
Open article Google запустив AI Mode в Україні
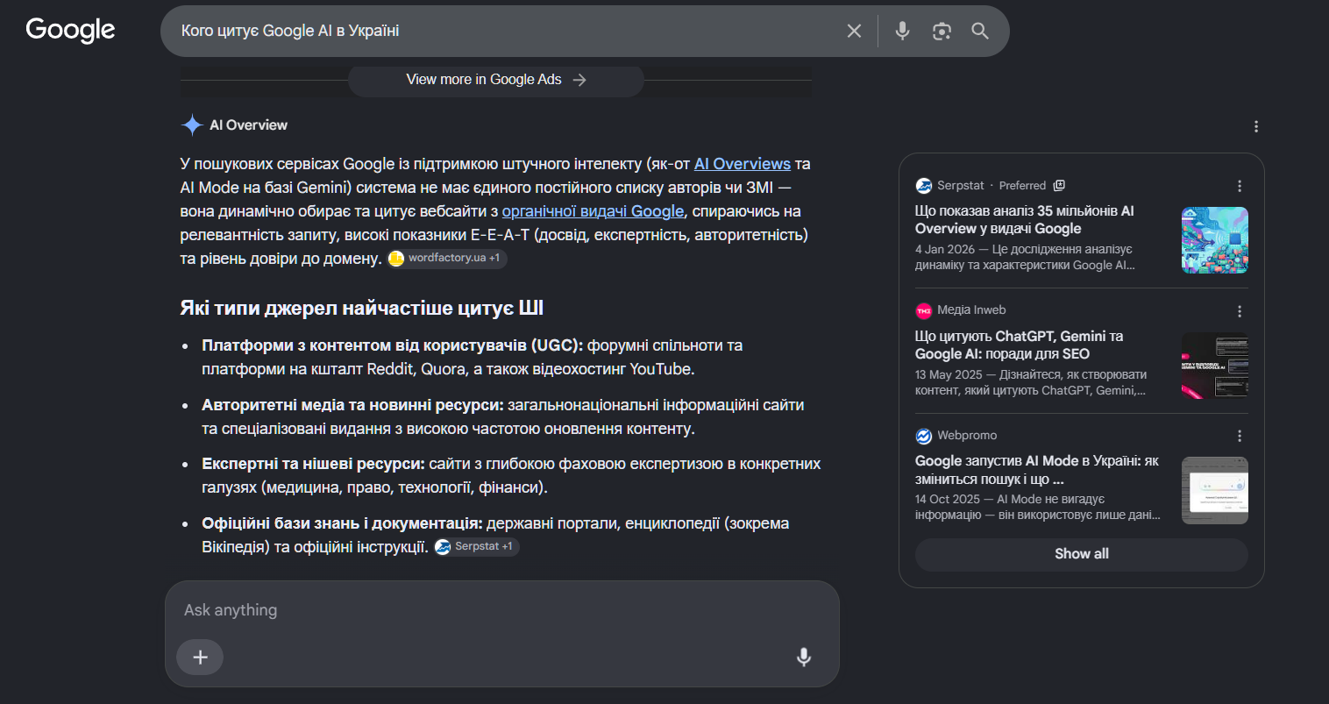(1037, 470)
